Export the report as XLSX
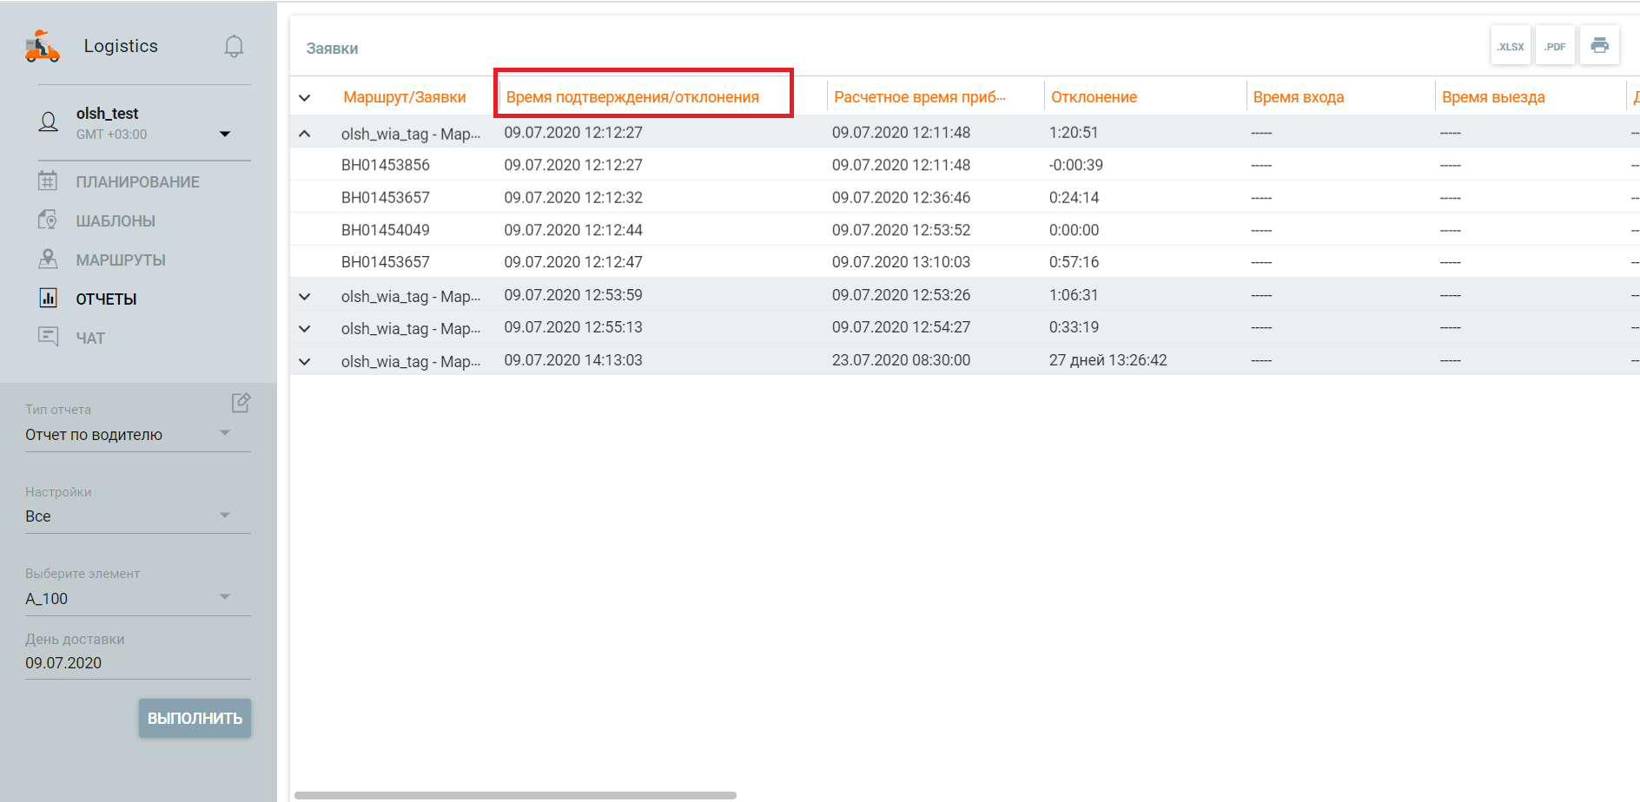This screenshot has width=1640, height=802. [x=1511, y=46]
